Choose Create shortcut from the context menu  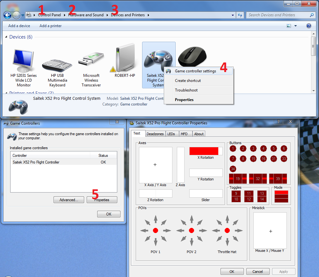(199, 81)
